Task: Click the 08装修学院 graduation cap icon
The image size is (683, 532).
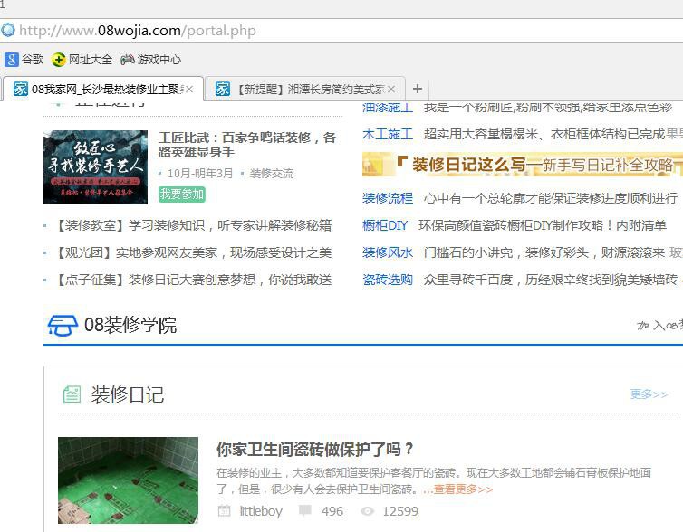Action: tap(62, 325)
